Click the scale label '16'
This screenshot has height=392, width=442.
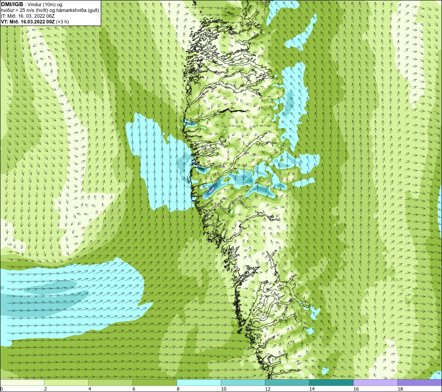coord(356,389)
